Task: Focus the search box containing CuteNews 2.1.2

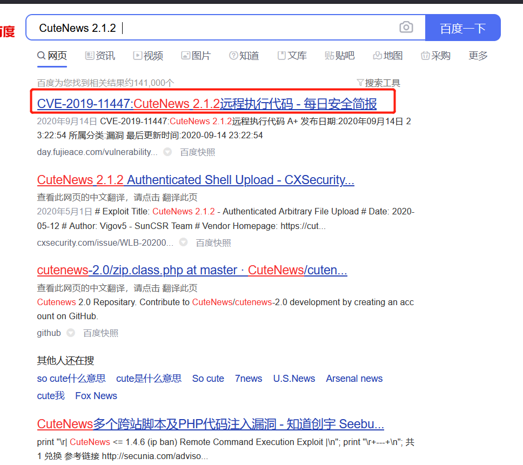Action: (225, 28)
